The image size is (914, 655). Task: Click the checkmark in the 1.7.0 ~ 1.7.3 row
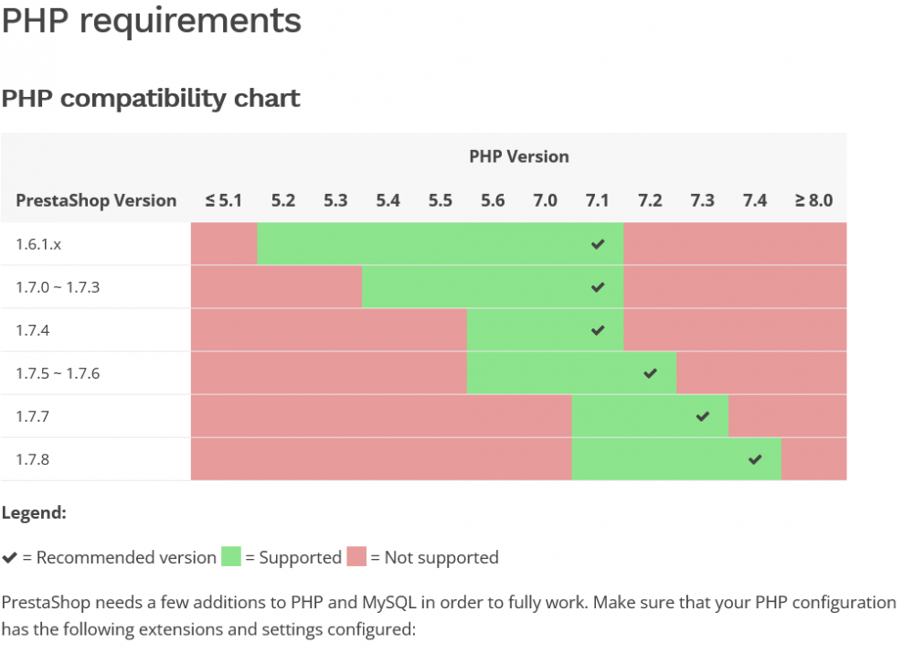coord(598,287)
